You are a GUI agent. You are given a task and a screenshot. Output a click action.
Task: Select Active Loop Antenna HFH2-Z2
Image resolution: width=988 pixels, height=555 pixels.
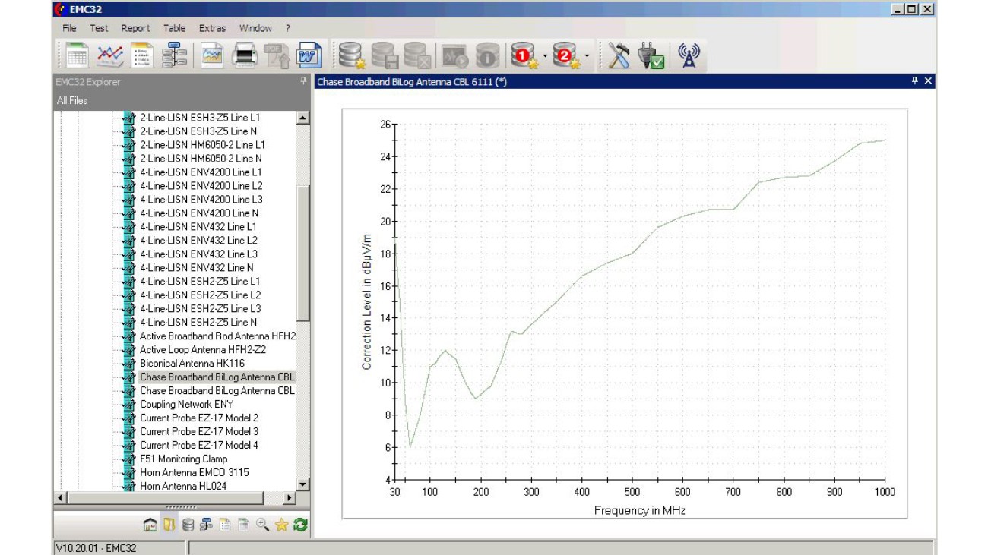(203, 350)
